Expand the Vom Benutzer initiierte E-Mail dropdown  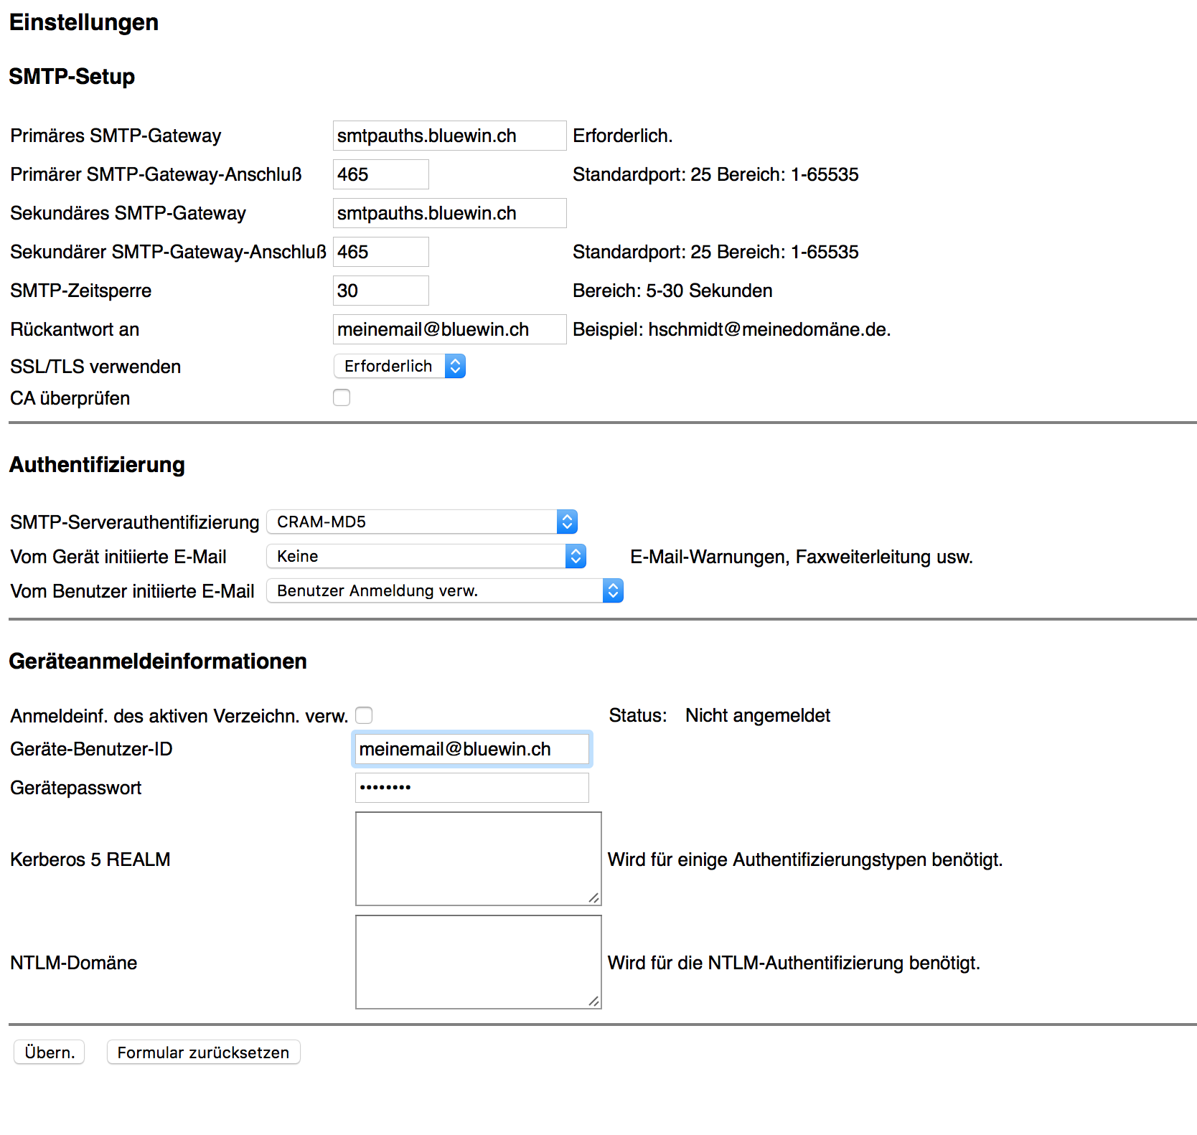click(445, 590)
